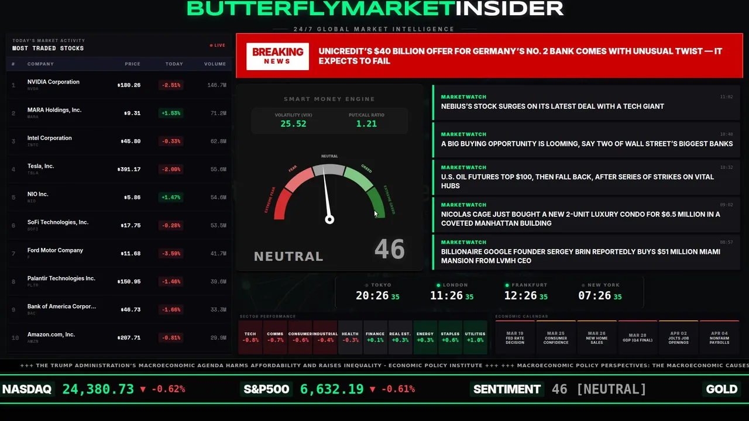Open the Sergey Brin Miami mansion headline
The height and width of the screenshot is (421, 749).
pyautogui.click(x=586, y=251)
